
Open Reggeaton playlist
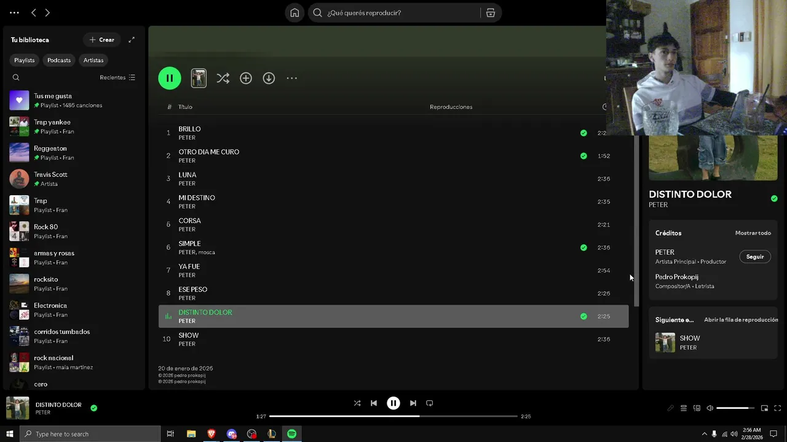(74, 153)
